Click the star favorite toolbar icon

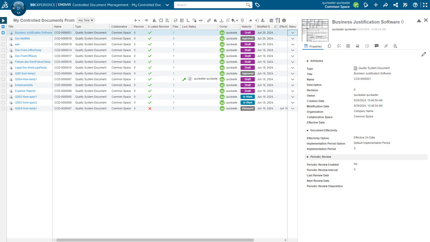coord(215,20)
